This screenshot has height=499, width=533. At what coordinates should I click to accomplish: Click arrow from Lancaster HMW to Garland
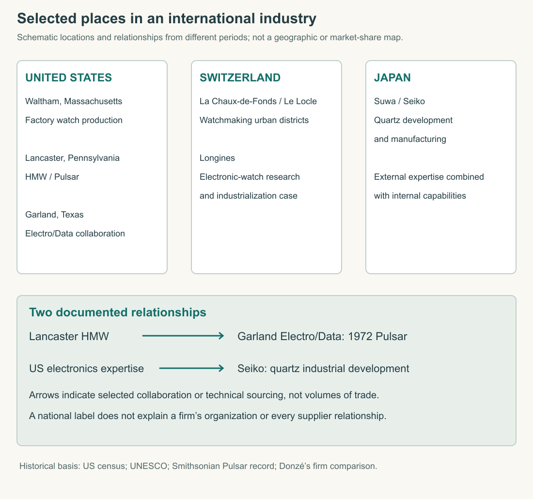pos(183,336)
